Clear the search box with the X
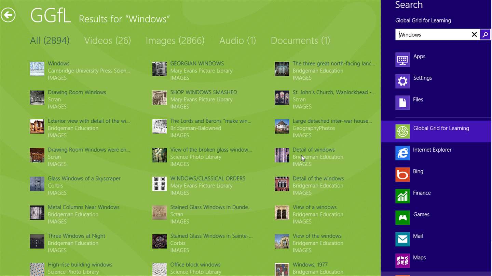Image resolution: width=492 pixels, height=276 pixels. [474, 34]
